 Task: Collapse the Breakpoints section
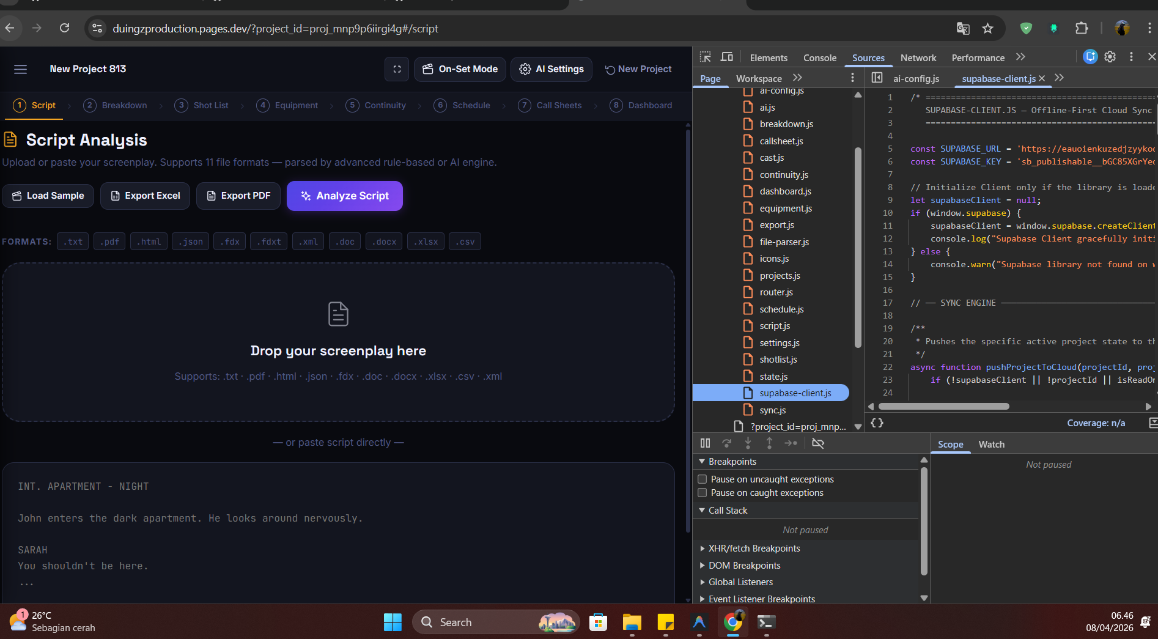(703, 462)
